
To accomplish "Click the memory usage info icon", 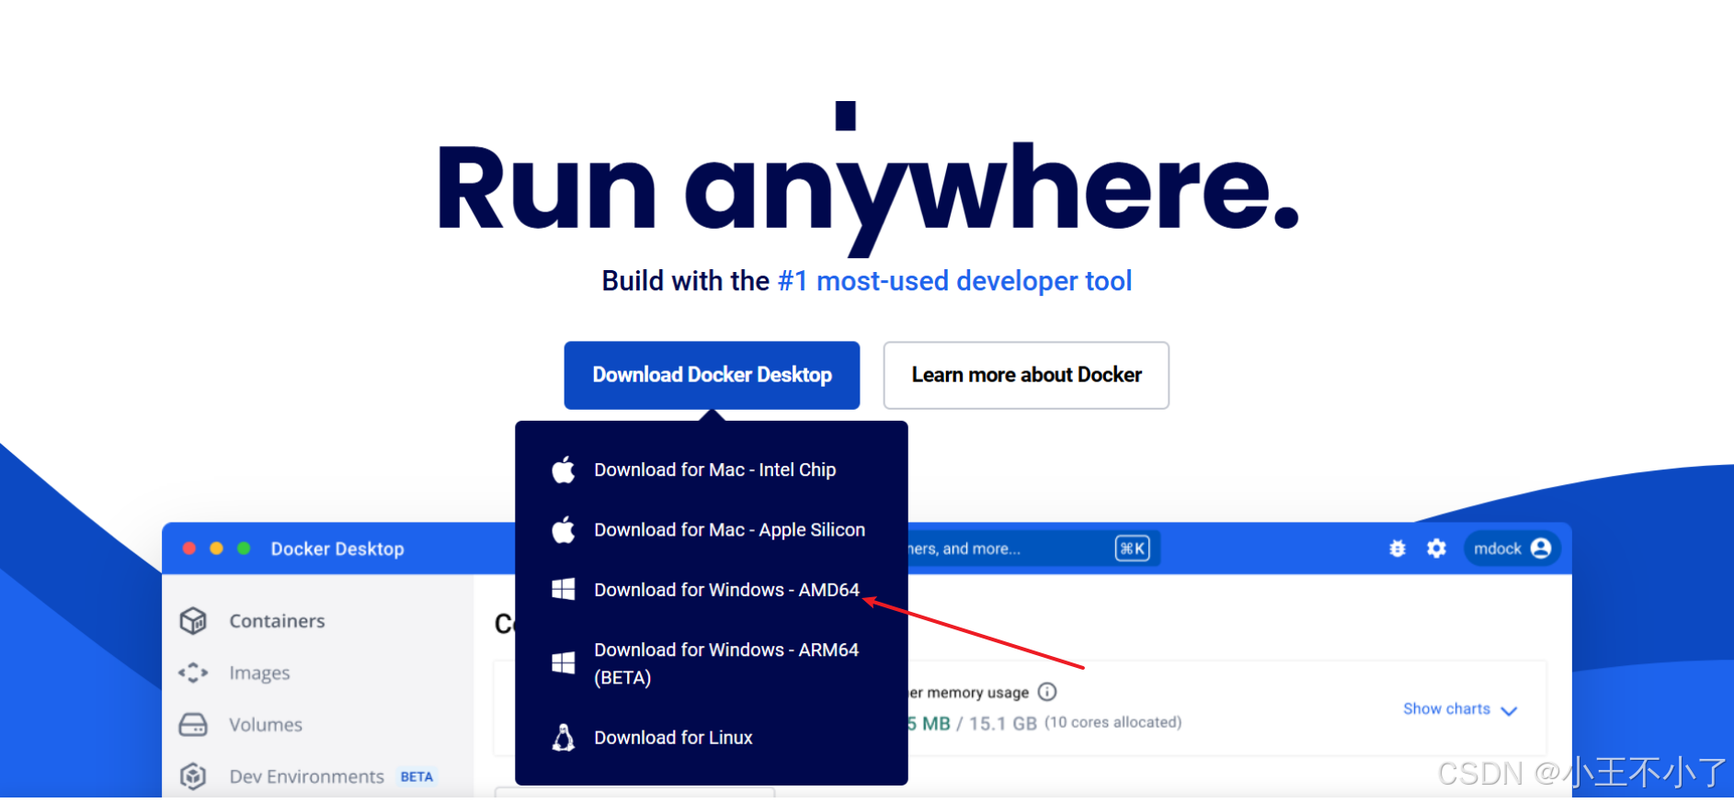I will coord(1047,692).
